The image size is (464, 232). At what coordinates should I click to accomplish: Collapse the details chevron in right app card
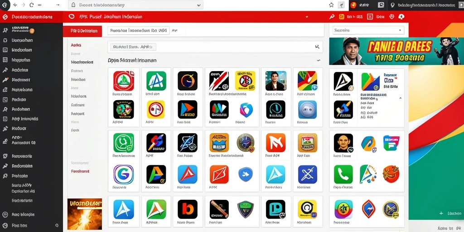pyautogui.click(x=401, y=98)
